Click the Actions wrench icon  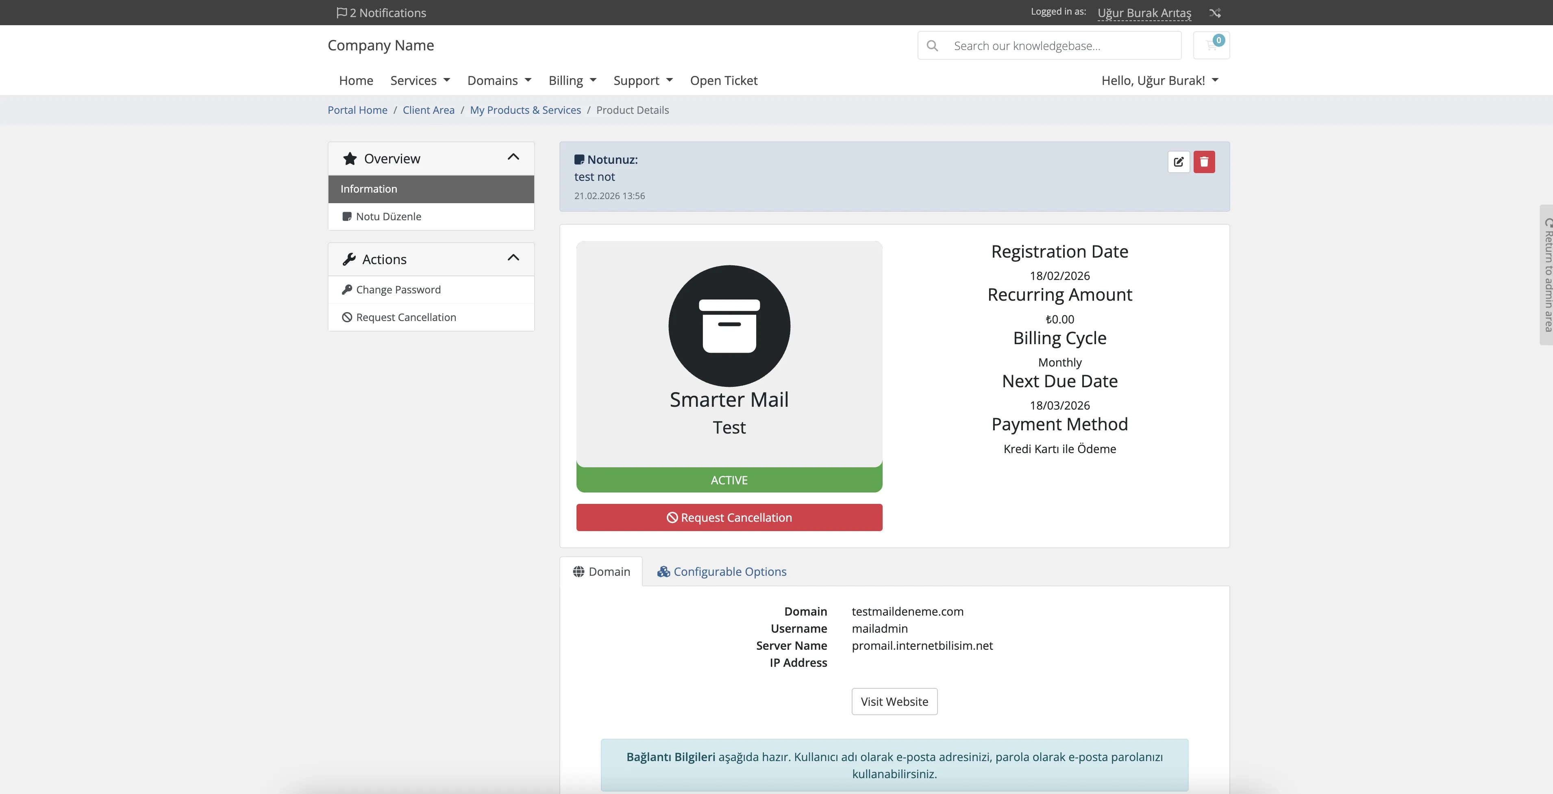point(349,259)
